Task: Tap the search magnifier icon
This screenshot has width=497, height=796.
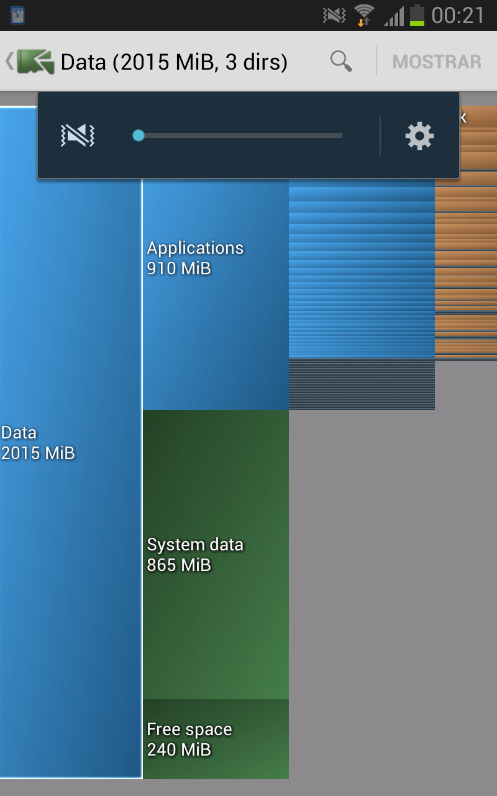Action: [341, 62]
